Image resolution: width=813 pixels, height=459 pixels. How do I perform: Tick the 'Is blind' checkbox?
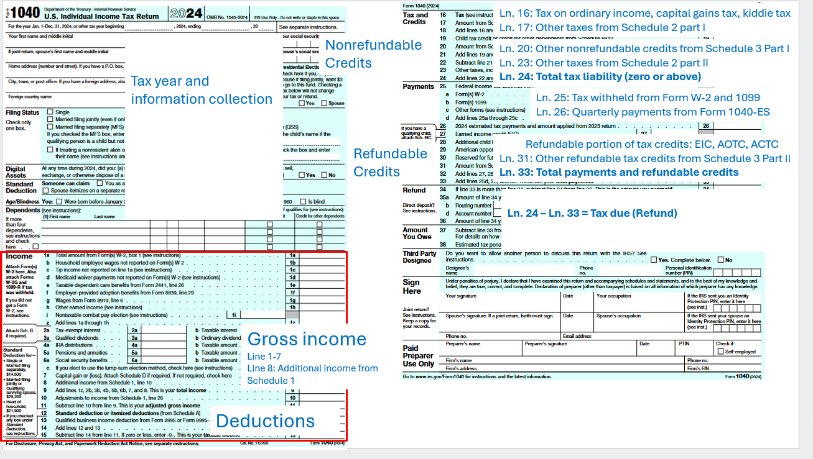pyautogui.click(x=303, y=201)
